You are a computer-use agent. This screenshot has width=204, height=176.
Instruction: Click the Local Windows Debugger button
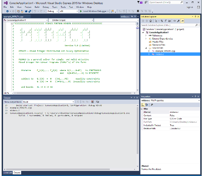coord(94,11)
